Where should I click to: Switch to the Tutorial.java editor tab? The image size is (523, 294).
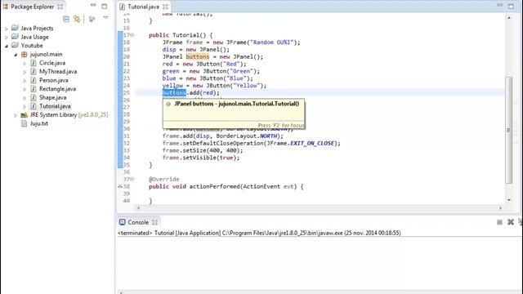point(144,7)
